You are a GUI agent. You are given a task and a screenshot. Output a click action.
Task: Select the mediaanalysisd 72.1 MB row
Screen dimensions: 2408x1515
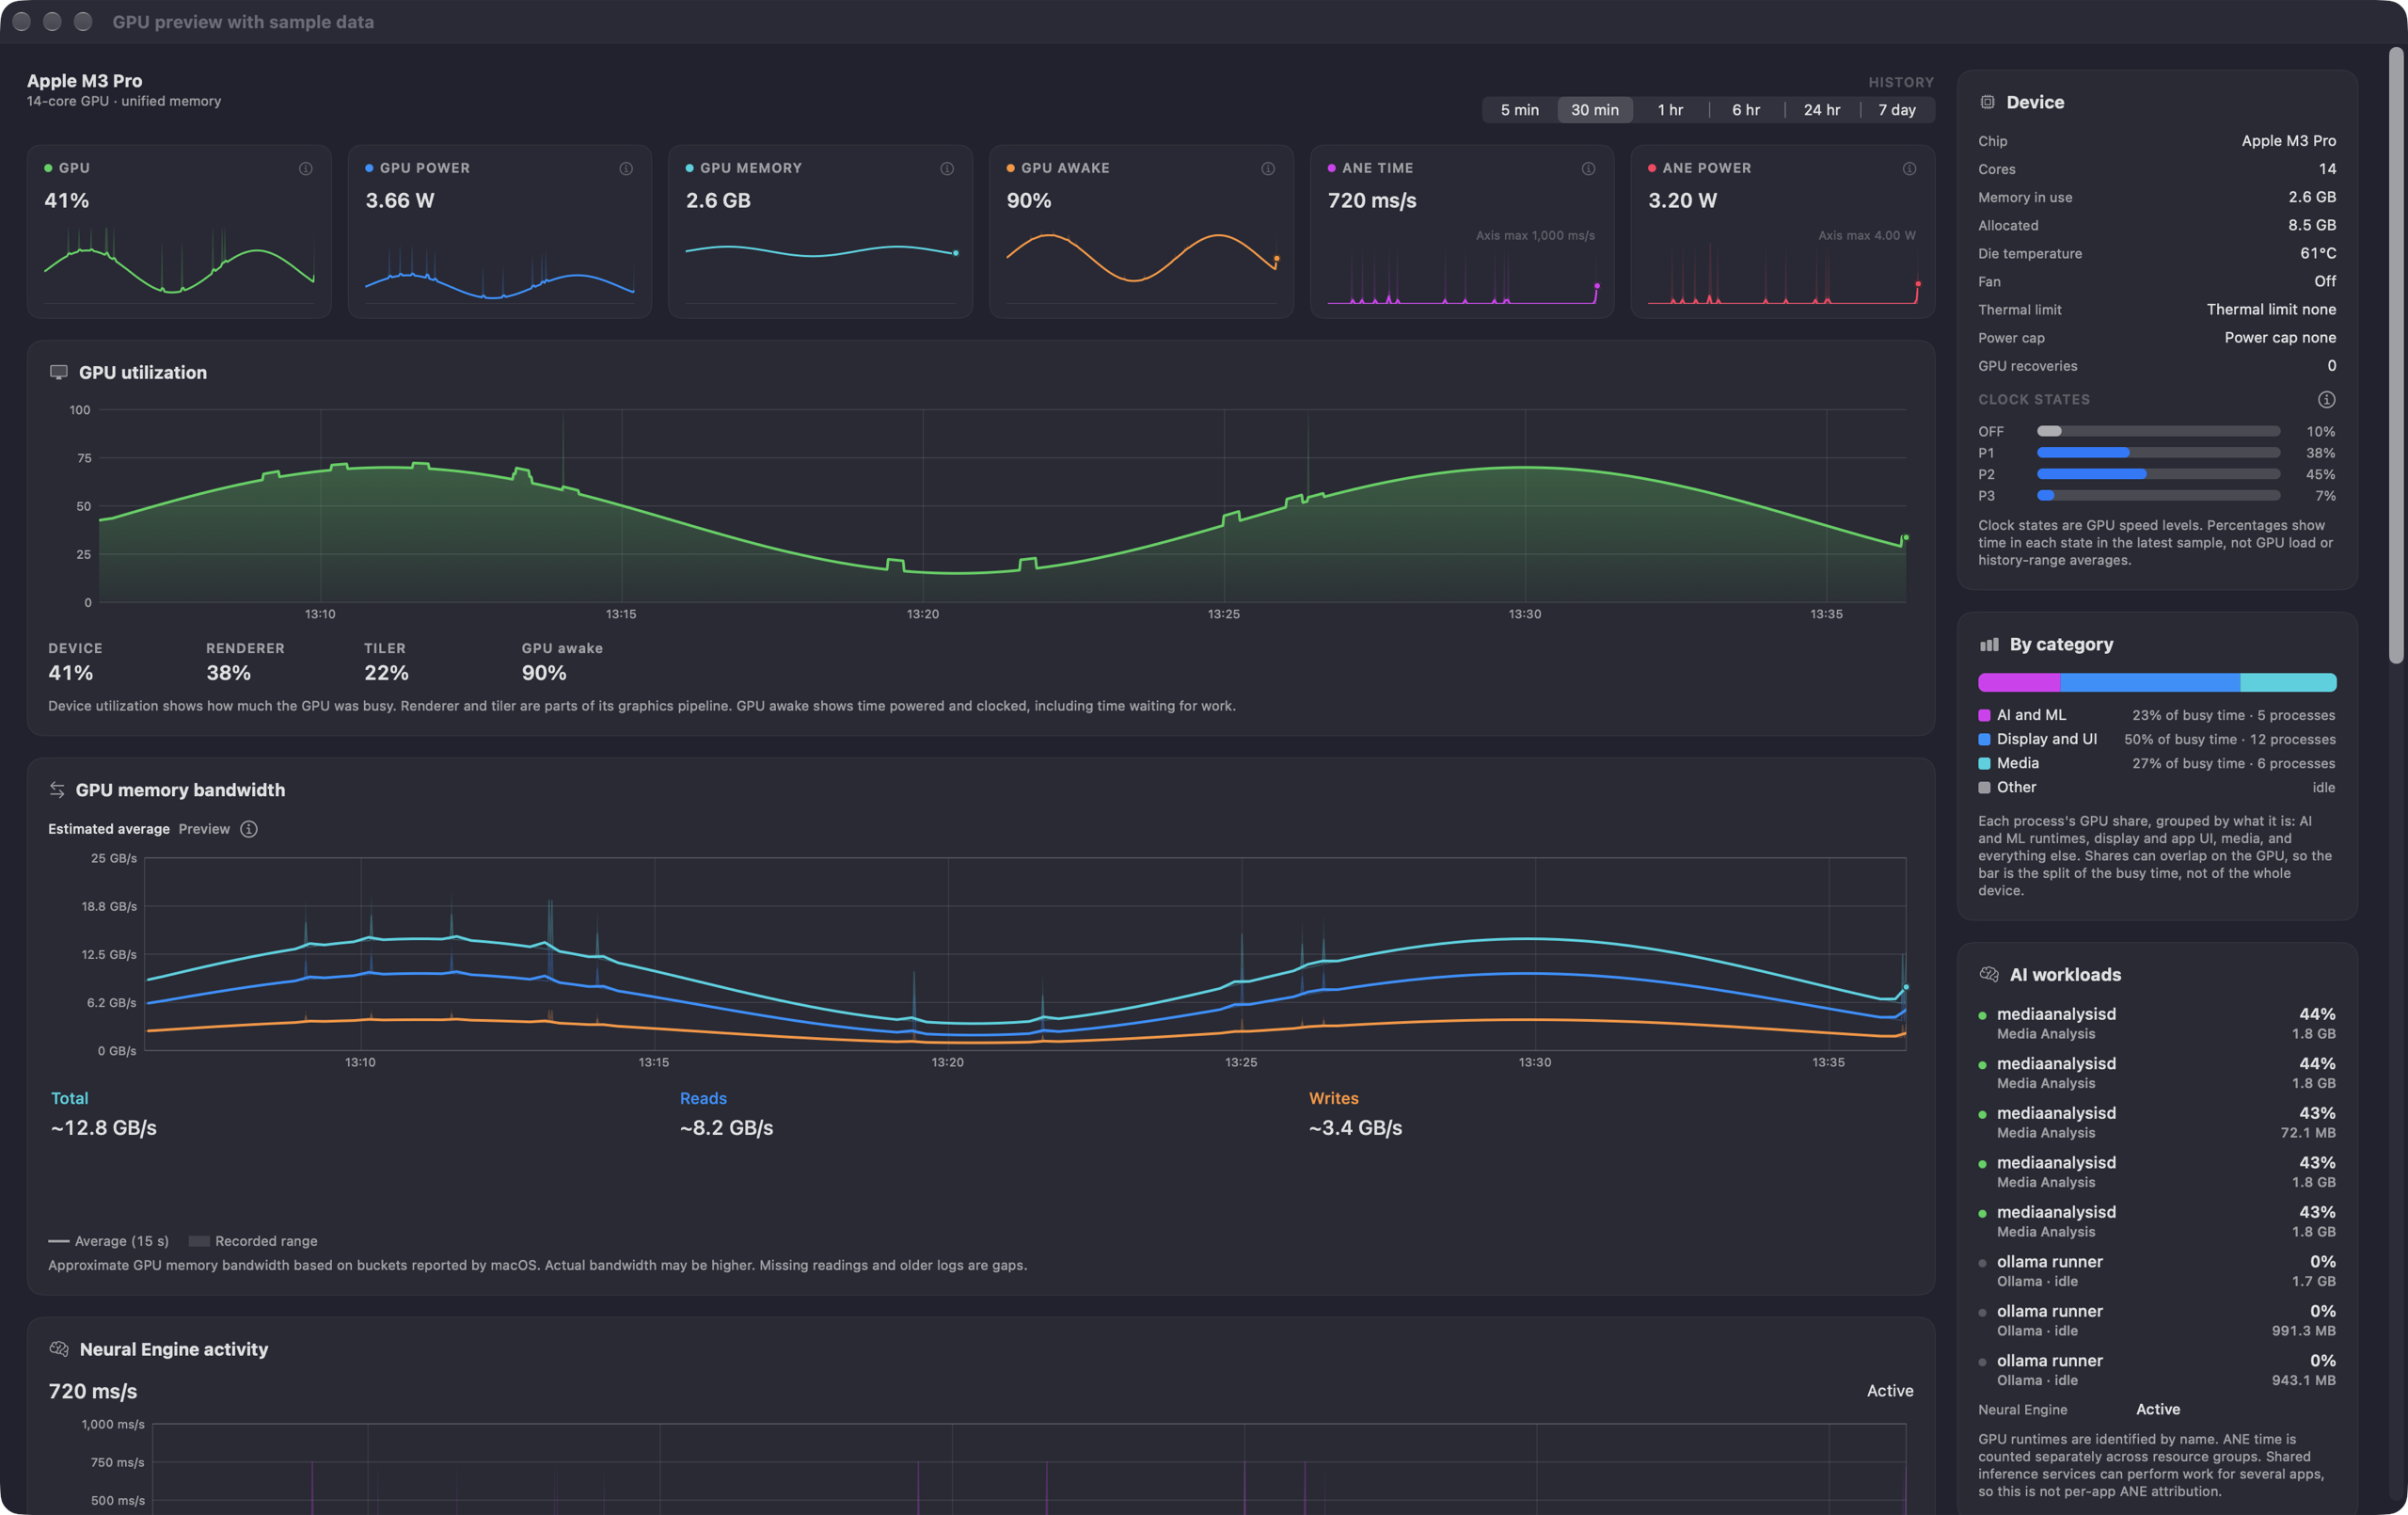point(2157,1122)
